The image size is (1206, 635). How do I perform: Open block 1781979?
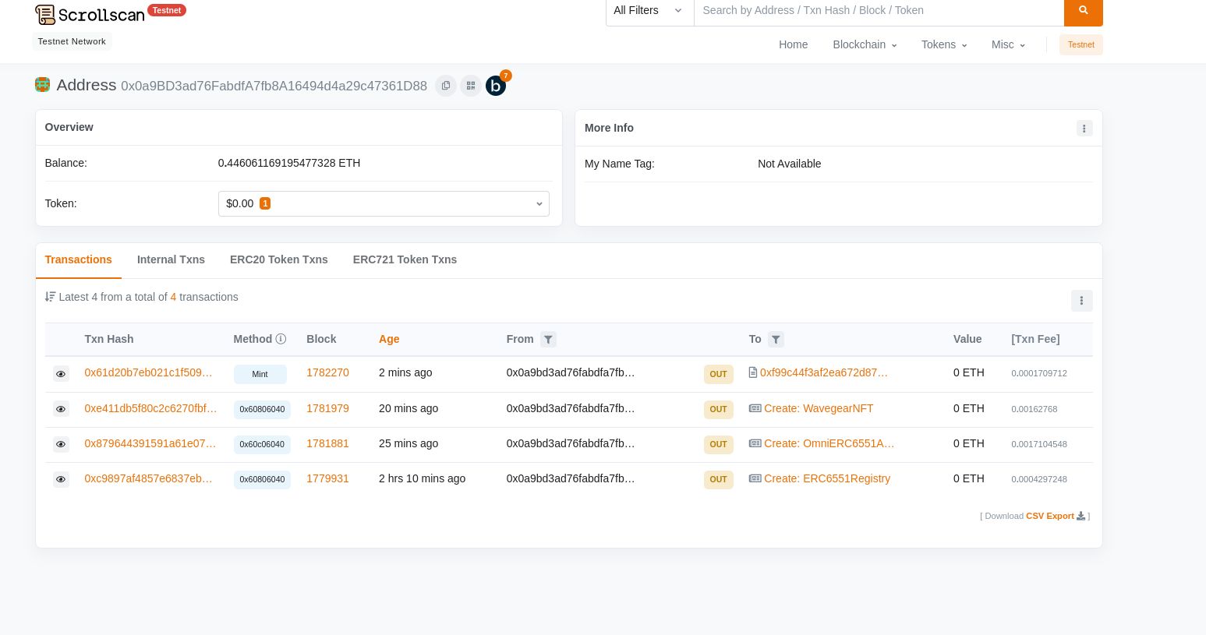pyautogui.click(x=327, y=408)
